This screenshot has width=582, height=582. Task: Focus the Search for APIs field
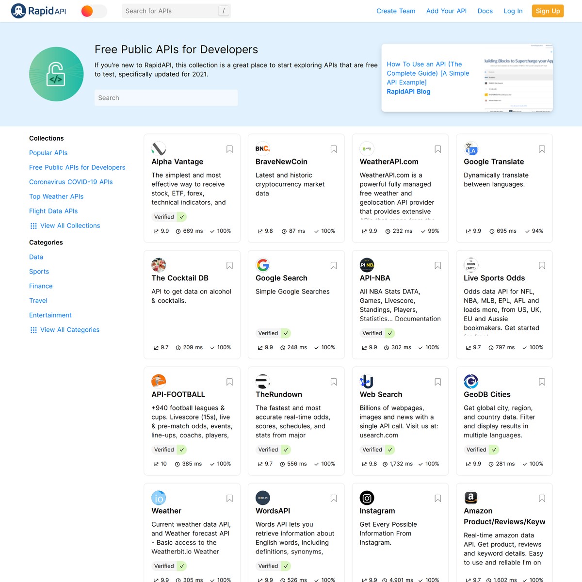pyautogui.click(x=176, y=11)
